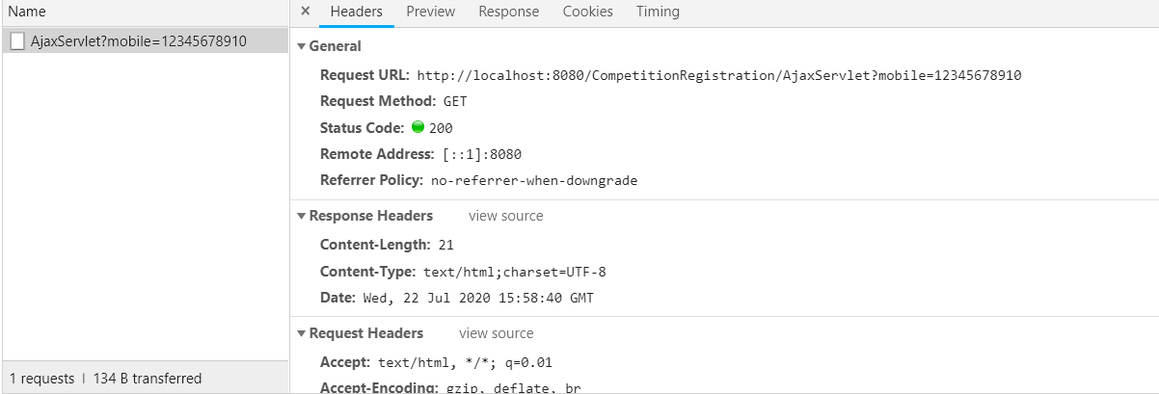Open the Response tab

(x=508, y=12)
